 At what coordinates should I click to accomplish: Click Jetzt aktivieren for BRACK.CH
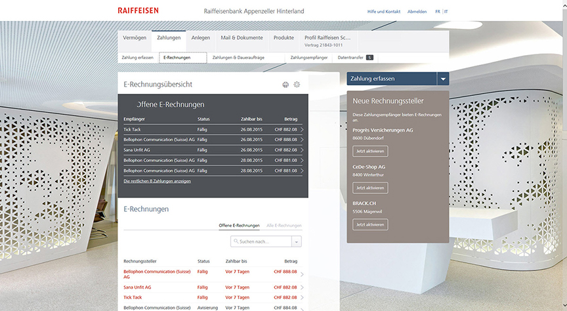coord(370,224)
